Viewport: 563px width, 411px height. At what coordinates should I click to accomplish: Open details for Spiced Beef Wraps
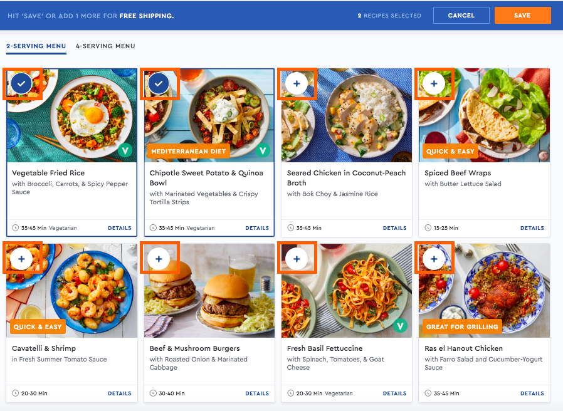532,228
